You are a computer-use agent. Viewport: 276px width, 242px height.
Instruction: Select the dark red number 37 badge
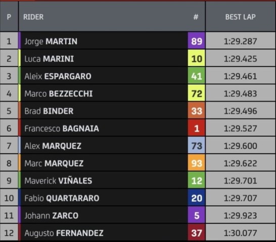197,232
